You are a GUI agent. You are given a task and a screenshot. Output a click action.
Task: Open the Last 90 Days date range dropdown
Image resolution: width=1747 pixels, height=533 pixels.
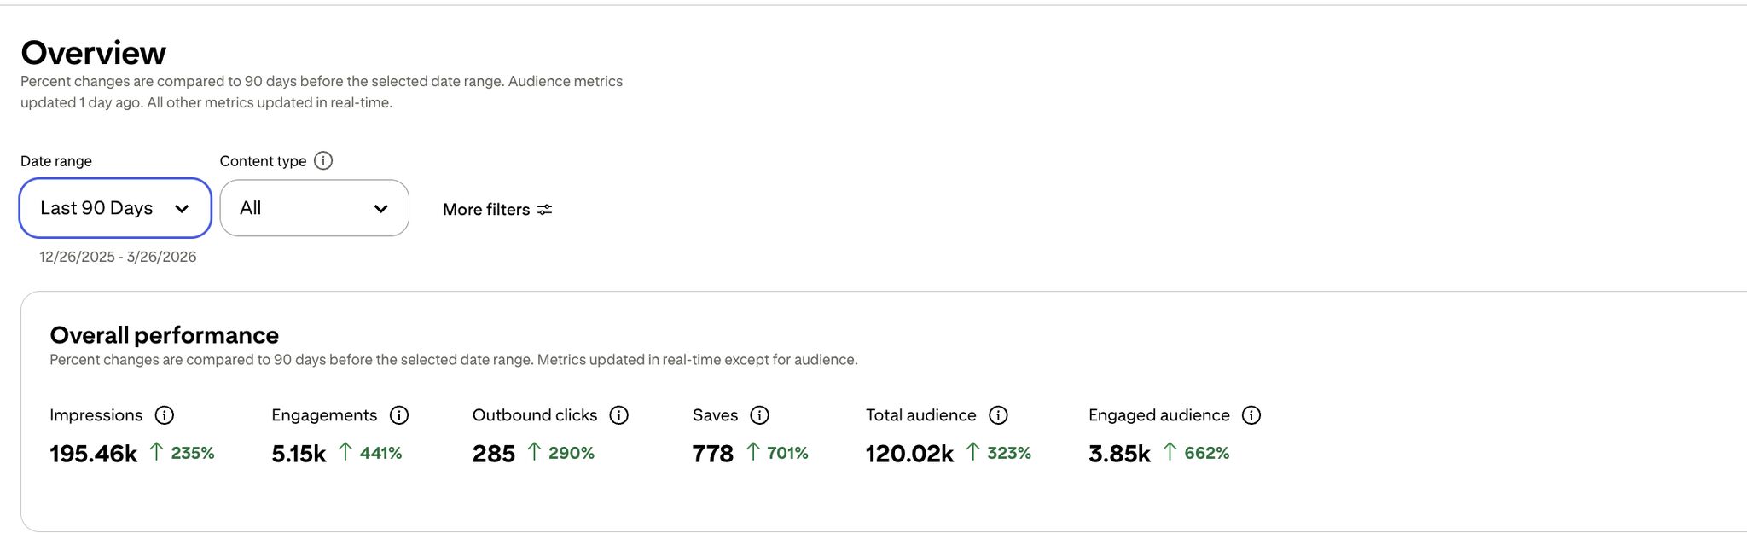coord(115,208)
